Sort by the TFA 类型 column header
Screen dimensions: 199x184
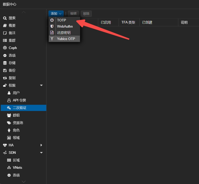coord(129,22)
